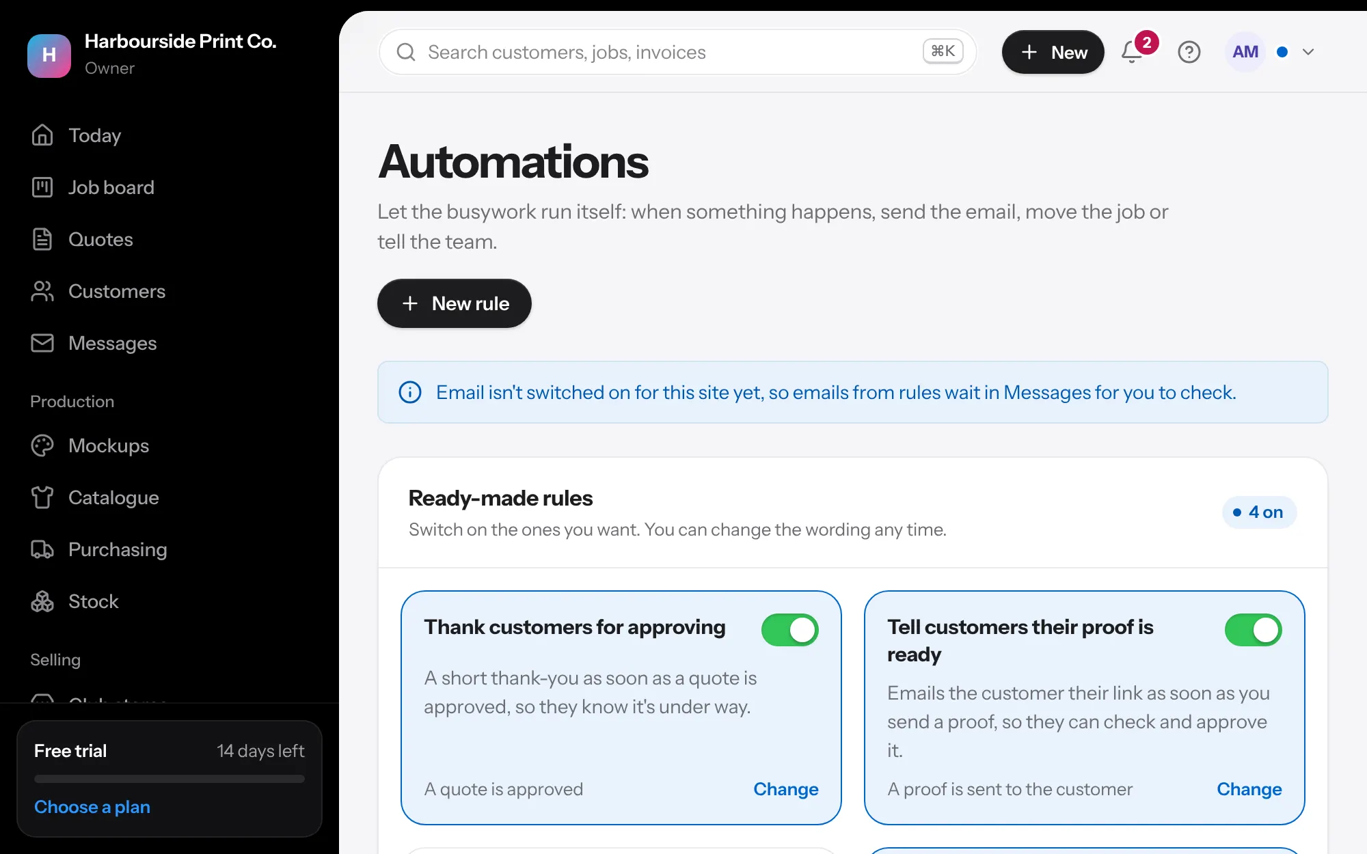Go to Today in sidebar

point(170,135)
